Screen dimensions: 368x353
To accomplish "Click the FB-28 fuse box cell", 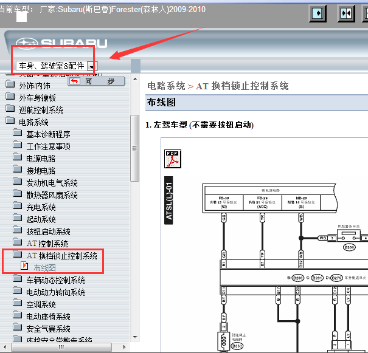I will [224, 202].
